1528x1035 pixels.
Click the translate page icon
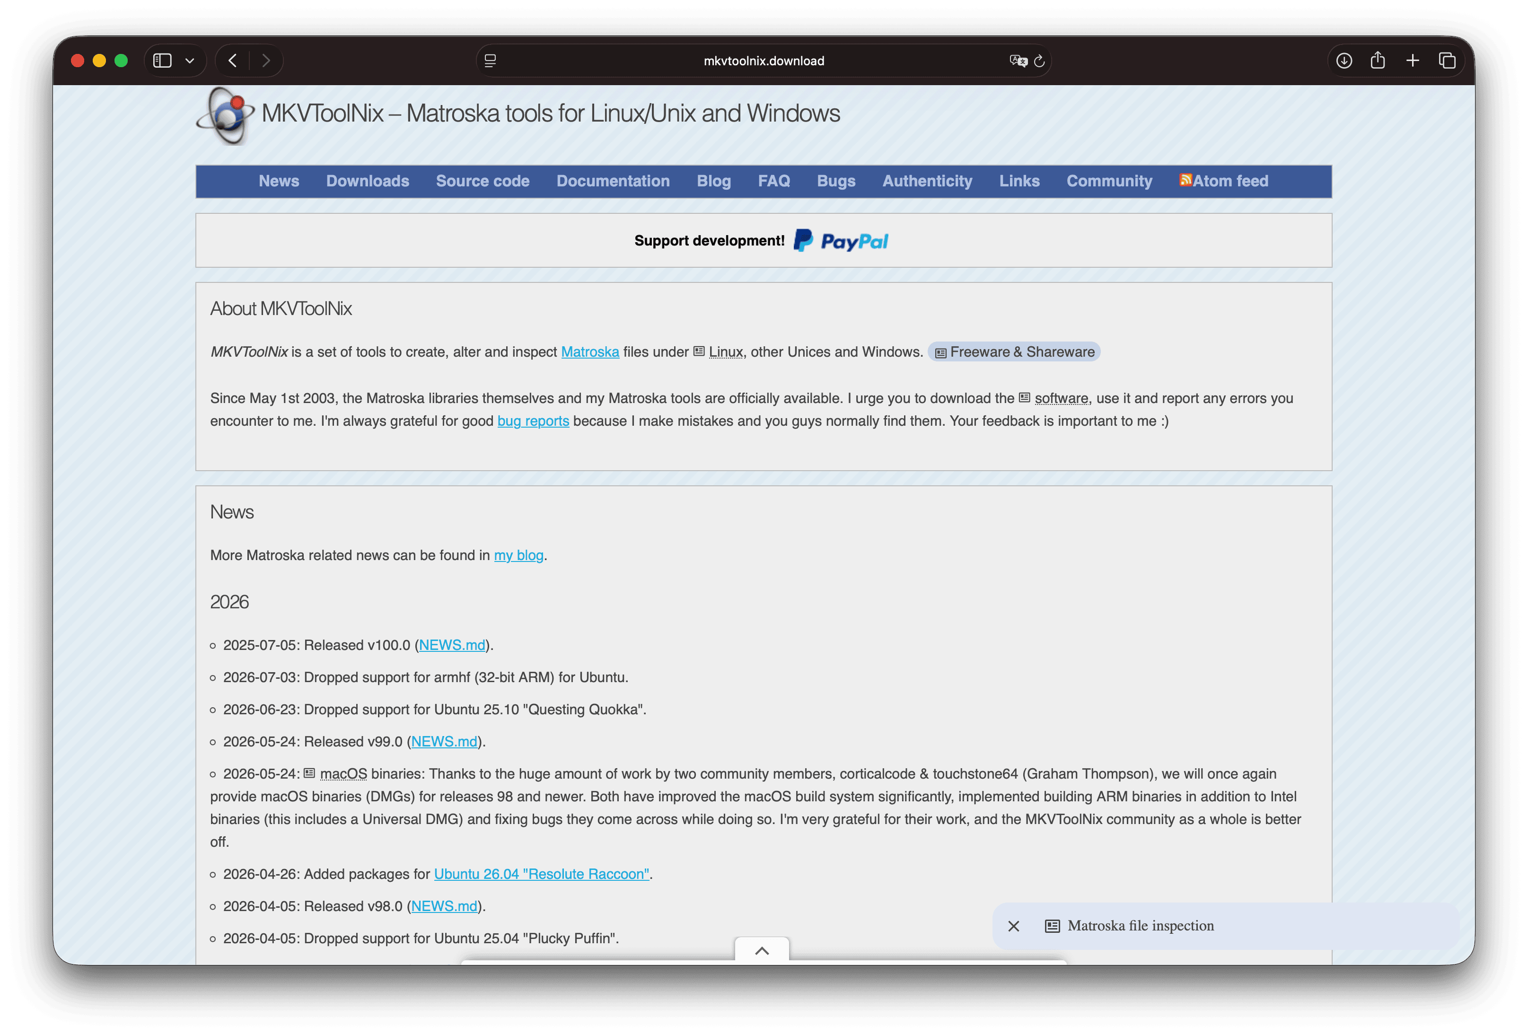pos(1019,61)
